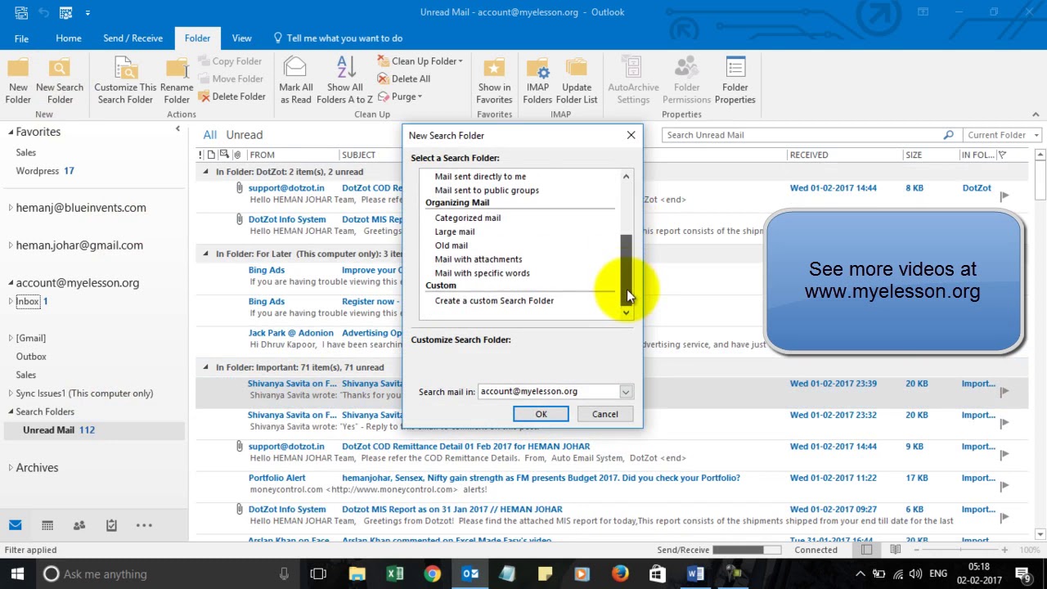This screenshot has height=589, width=1047.
Task: Click the New Folder ribbon icon
Action: pyautogui.click(x=18, y=81)
